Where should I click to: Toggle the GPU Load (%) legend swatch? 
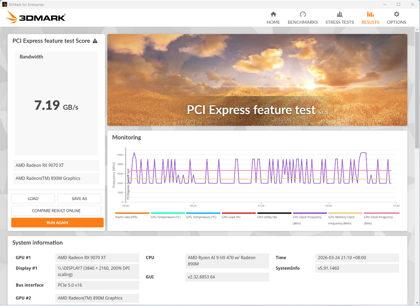(239, 213)
